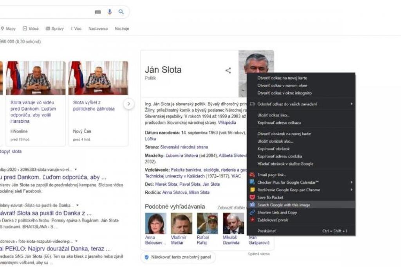Expand arrow next to Slota-sa-pustil-do-Danka URL
This screenshot has width=401, height=267.
tap(77, 205)
